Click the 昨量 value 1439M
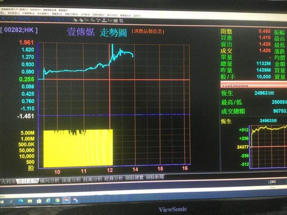This screenshot has height=215, width=287. (x=263, y=70)
